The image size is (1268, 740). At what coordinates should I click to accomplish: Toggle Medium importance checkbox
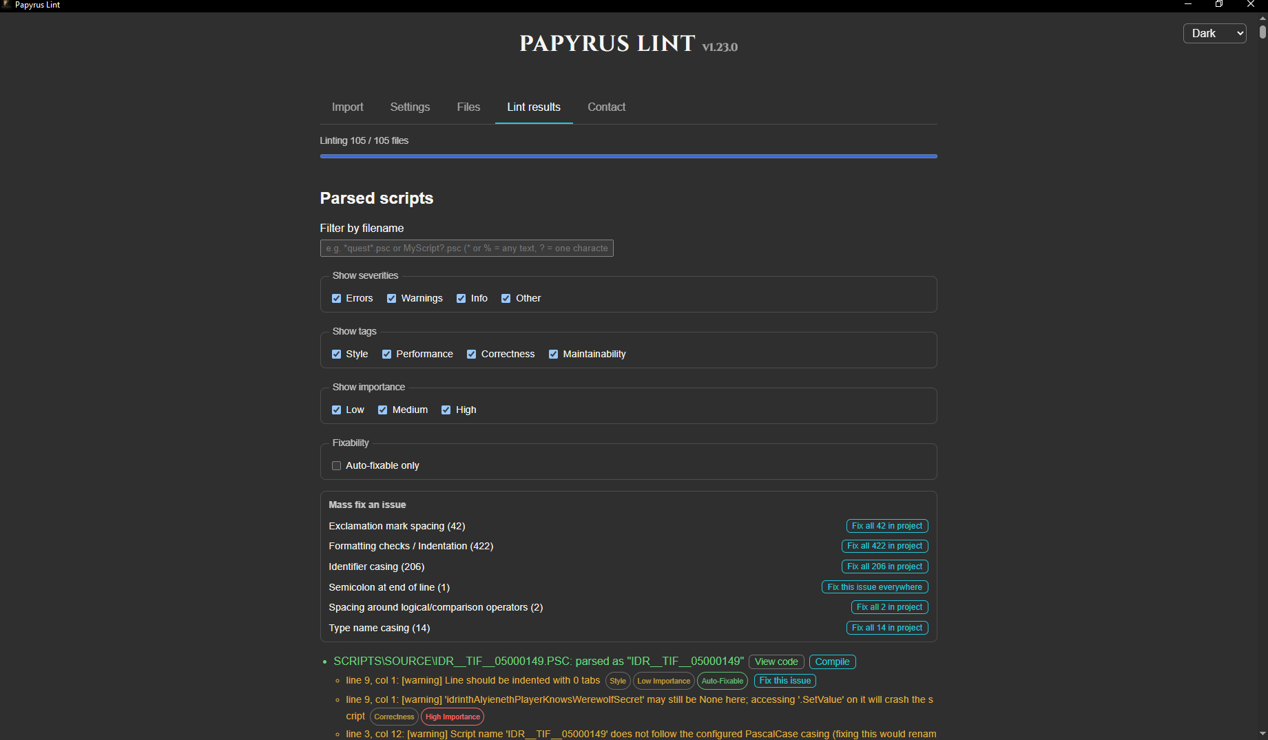[382, 410]
